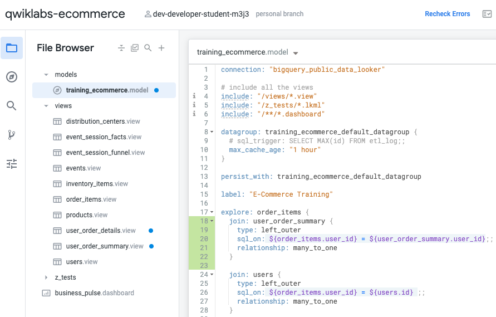Click the table icon for events.view
This screenshot has height=317, width=496.
point(57,168)
